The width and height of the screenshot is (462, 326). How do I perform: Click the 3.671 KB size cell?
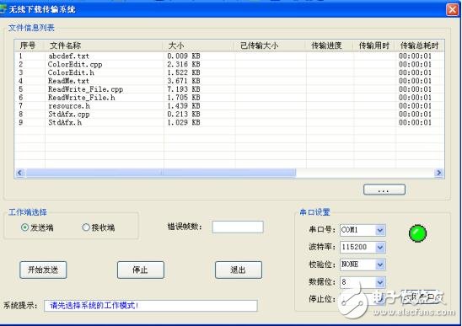[184, 81]
